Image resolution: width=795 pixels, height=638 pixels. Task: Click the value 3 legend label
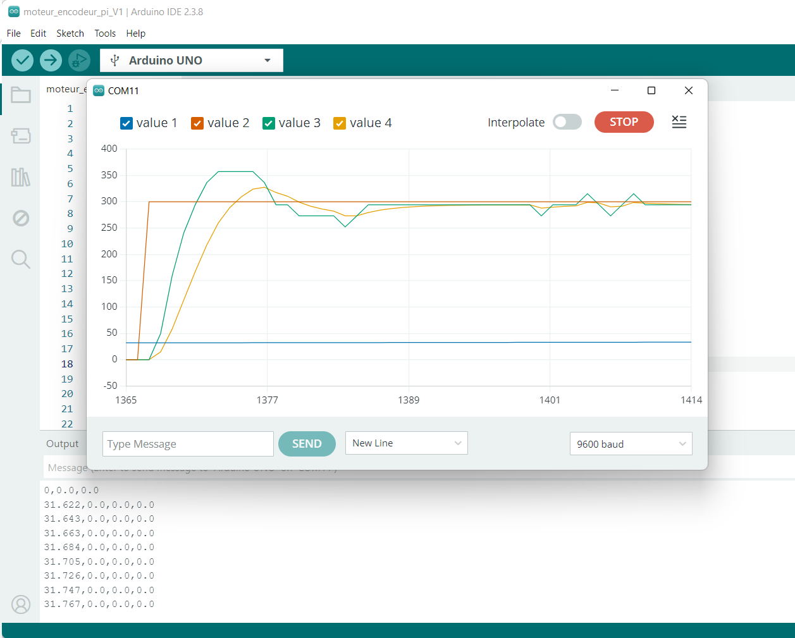[300, 123]
